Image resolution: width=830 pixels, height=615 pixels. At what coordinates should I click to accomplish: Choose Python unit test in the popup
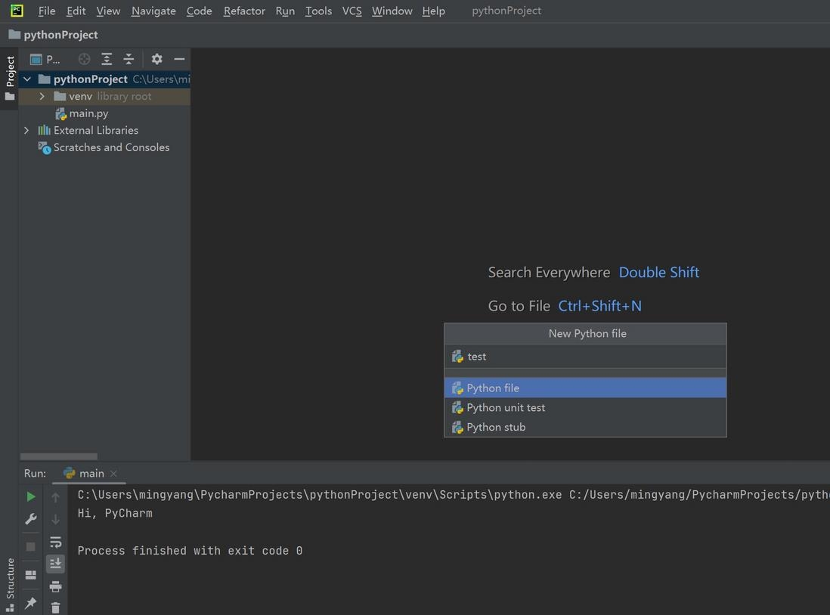[505, 407]
